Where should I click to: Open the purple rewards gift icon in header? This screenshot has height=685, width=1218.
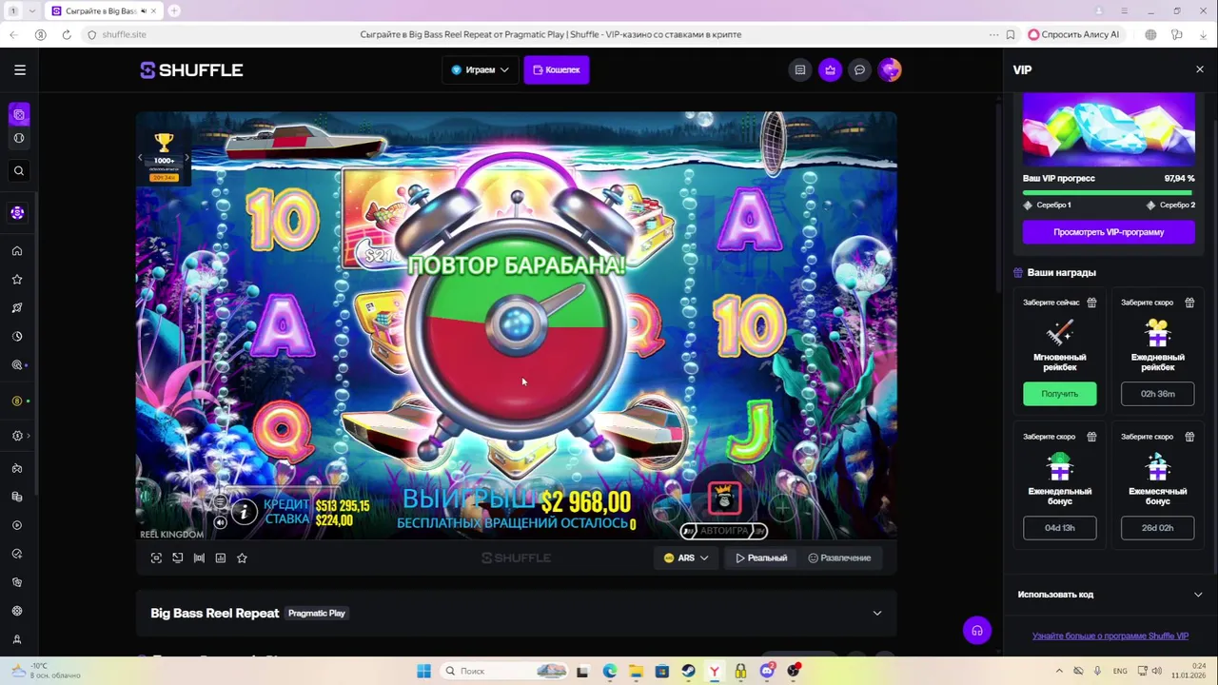(x=830, y=69)
